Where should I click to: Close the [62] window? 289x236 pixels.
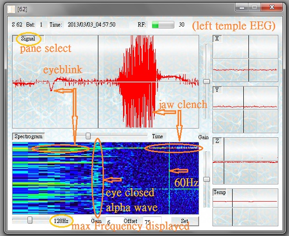click(x=272, y=7)
